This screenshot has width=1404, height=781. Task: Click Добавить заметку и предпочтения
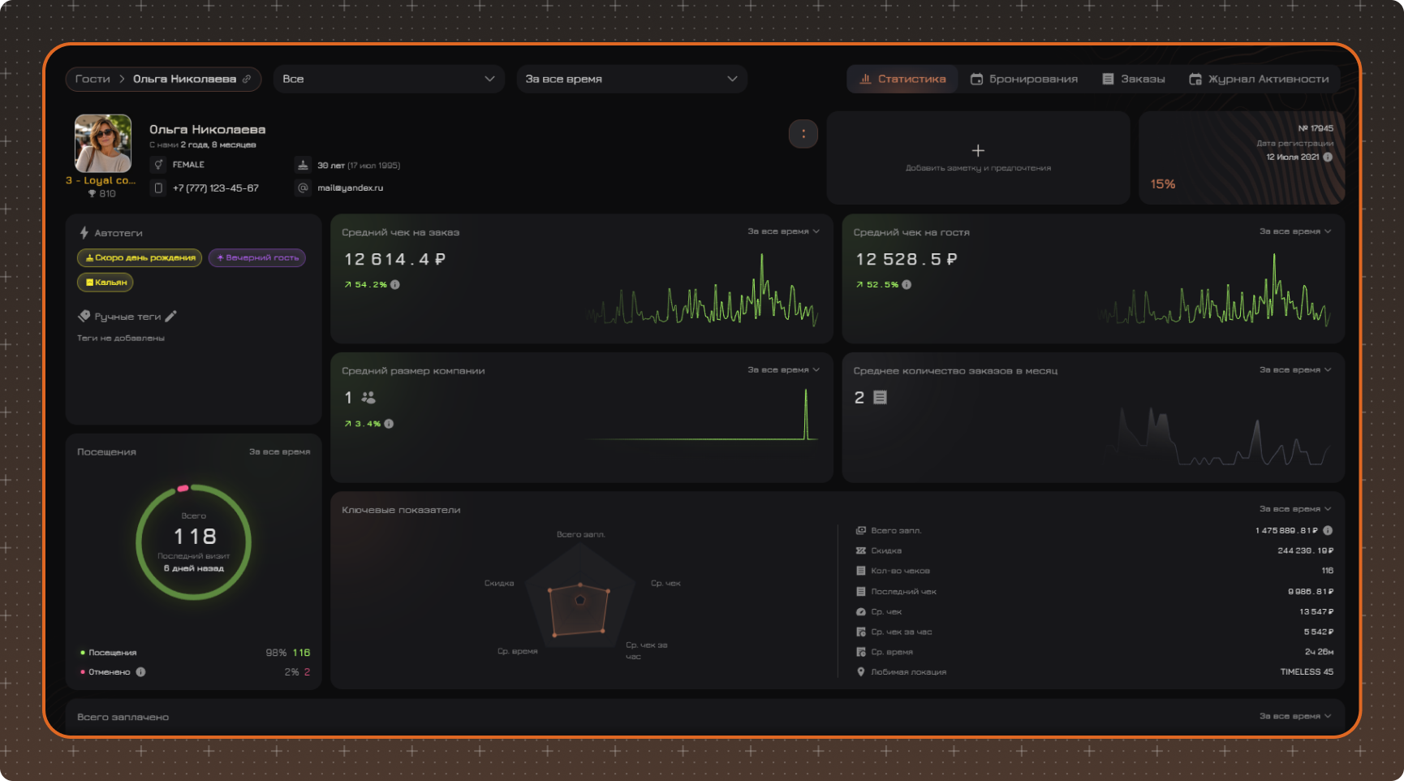(x=978, y=168)
